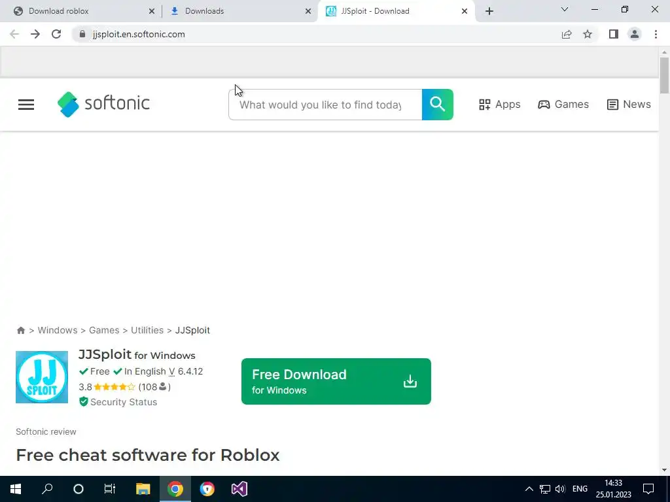Open the network status tray icon

(545, 489)
